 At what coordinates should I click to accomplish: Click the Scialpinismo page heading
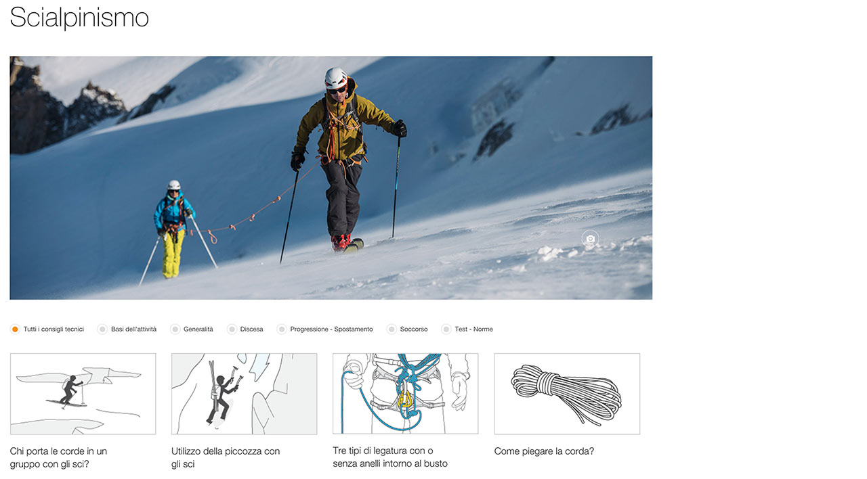[79, 18]
